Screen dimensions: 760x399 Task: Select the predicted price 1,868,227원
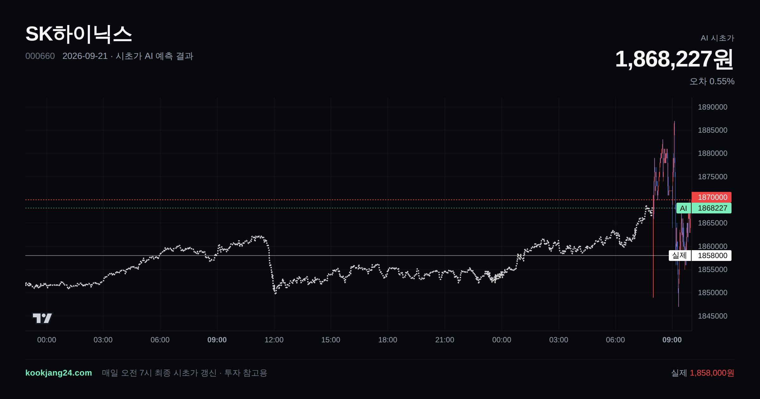[x=674, y=59]
